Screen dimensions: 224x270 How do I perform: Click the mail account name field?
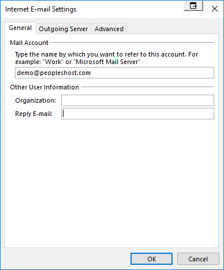point(114,73)
